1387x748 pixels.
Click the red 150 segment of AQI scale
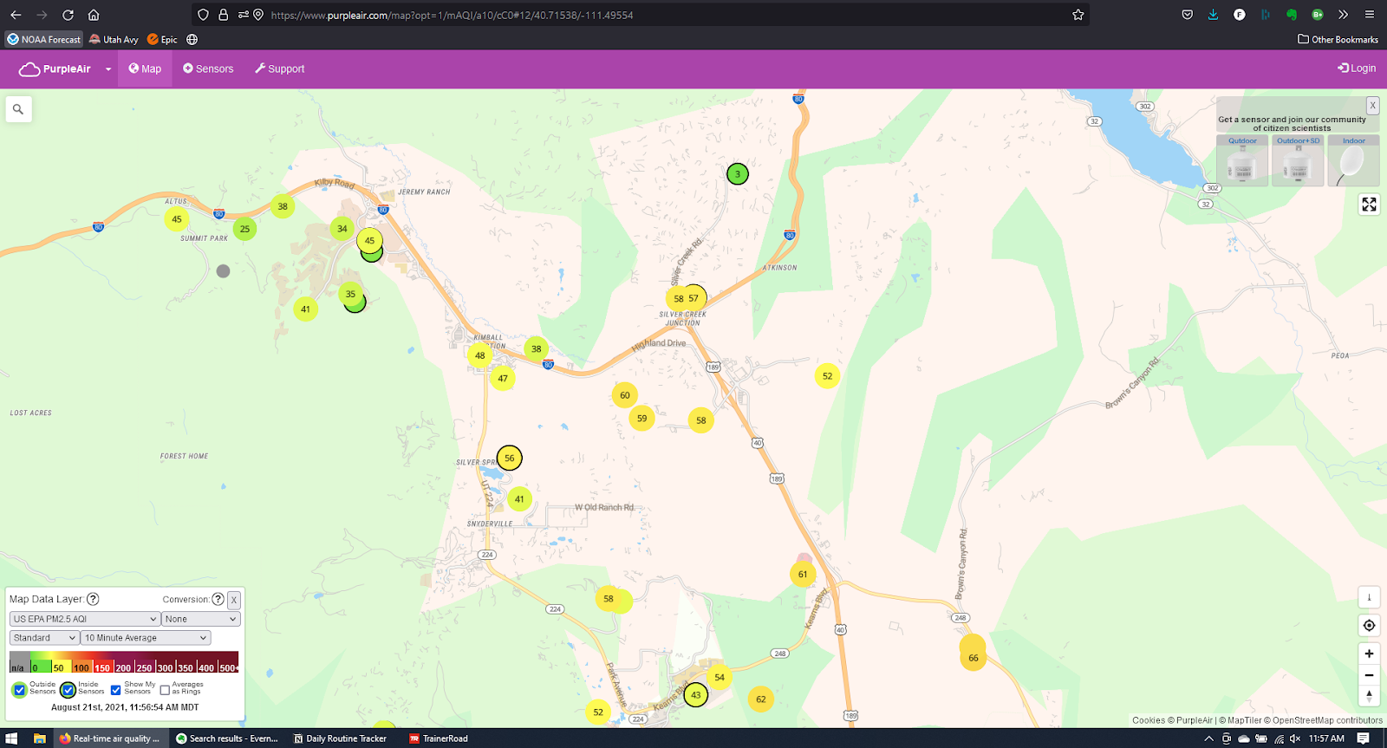coord(103,662)
